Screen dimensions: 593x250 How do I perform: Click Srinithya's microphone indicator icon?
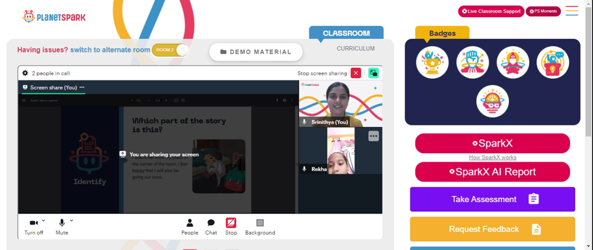click(x=304, y=122)
